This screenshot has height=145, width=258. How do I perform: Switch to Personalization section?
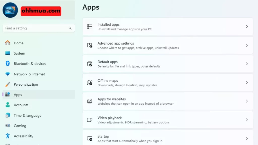coord(26,84)
